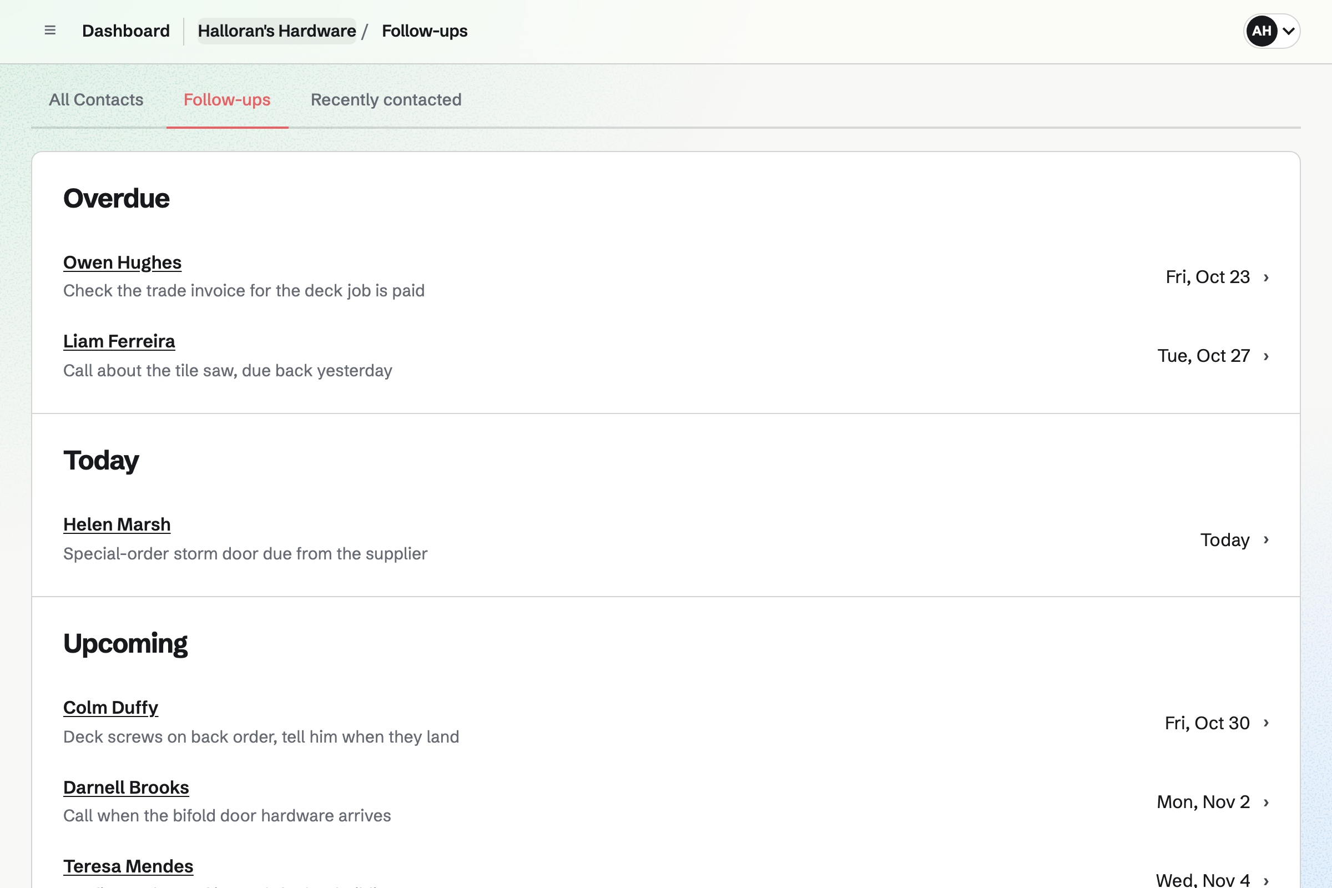Click the chevron beside Mon, Nov 2
Viewport: 1332px width, 888px height.
point(1267,803)
